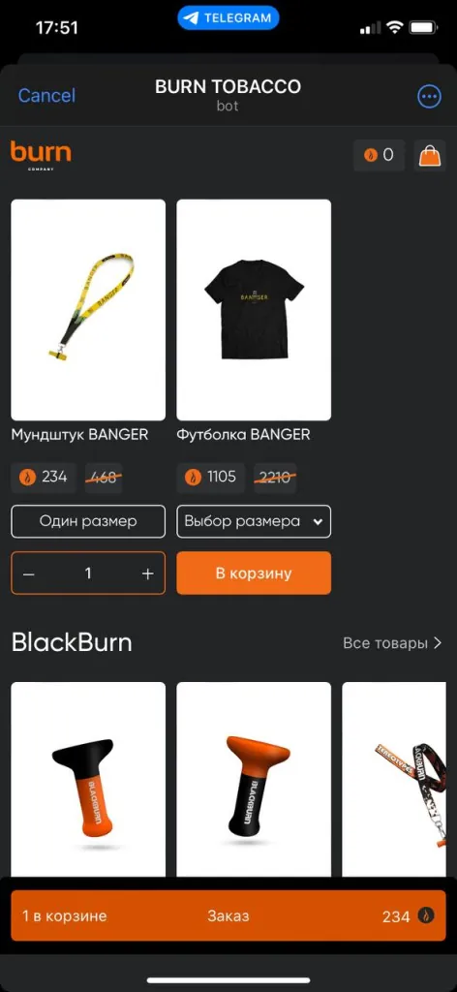Tap the plus quantity icon

pyautogui.click(x=148, y=573)
